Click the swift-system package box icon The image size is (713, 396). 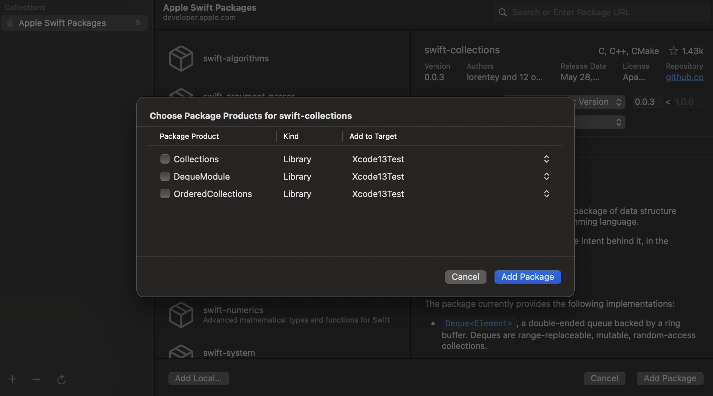pyautogui.click(x=181, y=351)
